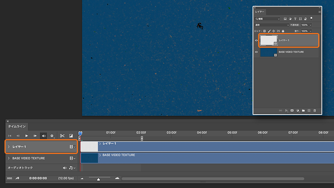
Task: Click the render video arrow icon
Action: click(x=17, y=178)
